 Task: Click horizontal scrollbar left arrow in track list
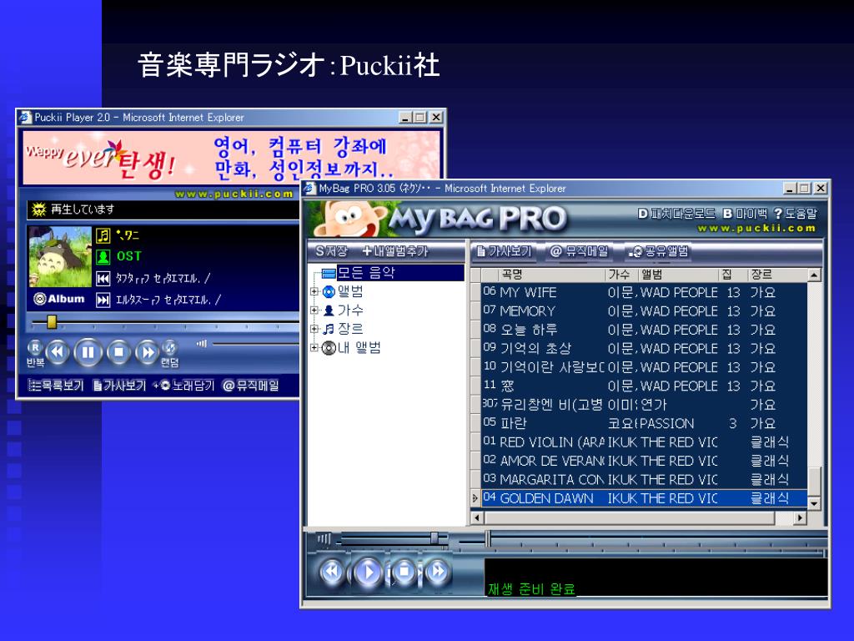[x=477, y=517]
